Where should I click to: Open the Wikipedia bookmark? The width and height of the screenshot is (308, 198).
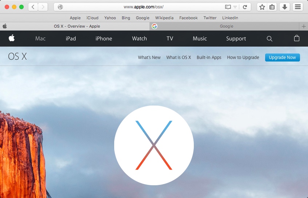coord(164,18)
